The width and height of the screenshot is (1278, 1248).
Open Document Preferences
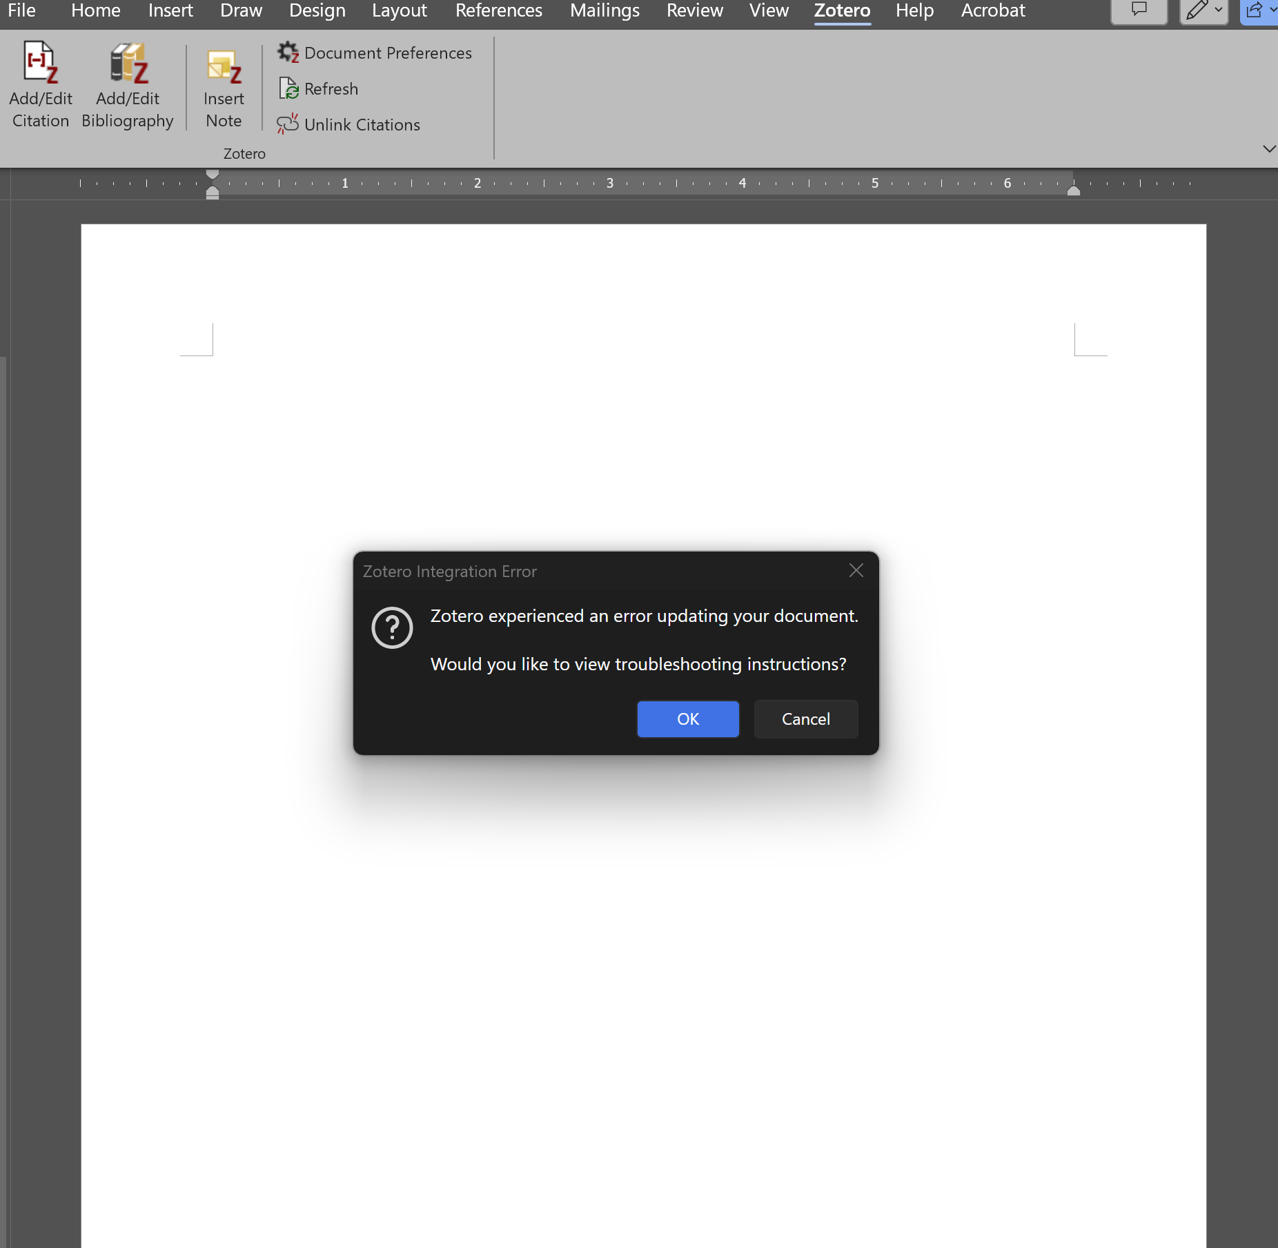tap(375, 53)
